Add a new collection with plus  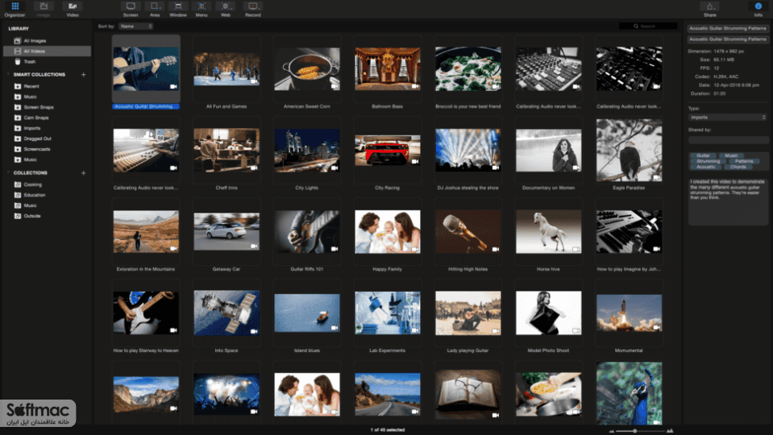coord(83,173)
